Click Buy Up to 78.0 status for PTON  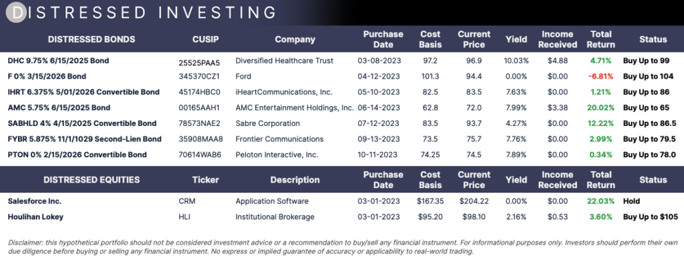click(x=649, y=155)
